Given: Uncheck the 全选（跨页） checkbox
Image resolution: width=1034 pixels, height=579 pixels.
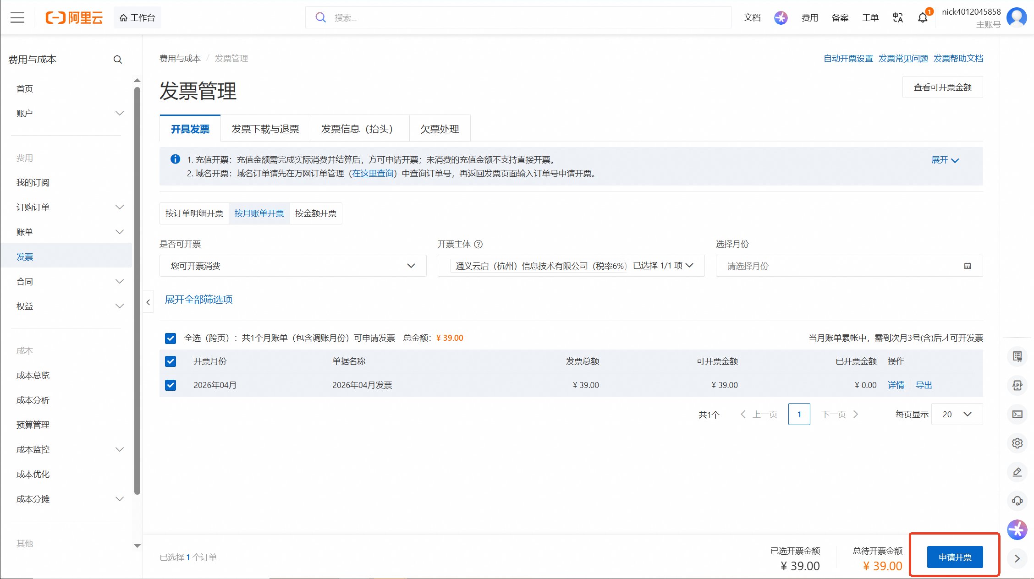Looking at the screenshot, I should pyautogui.click(x=170, y=338).
